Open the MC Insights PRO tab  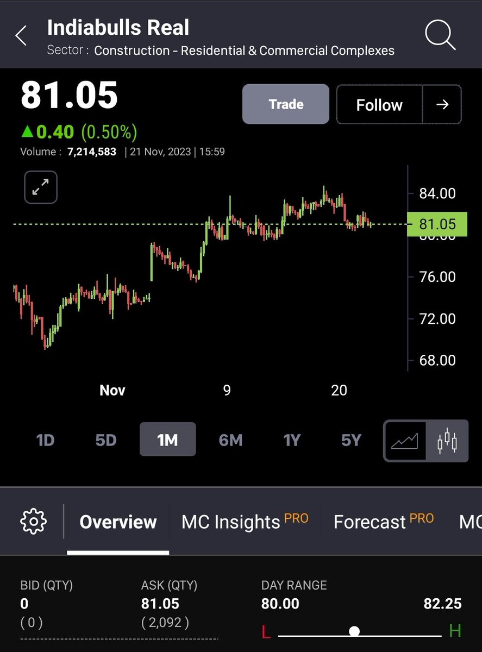point(245,522)
